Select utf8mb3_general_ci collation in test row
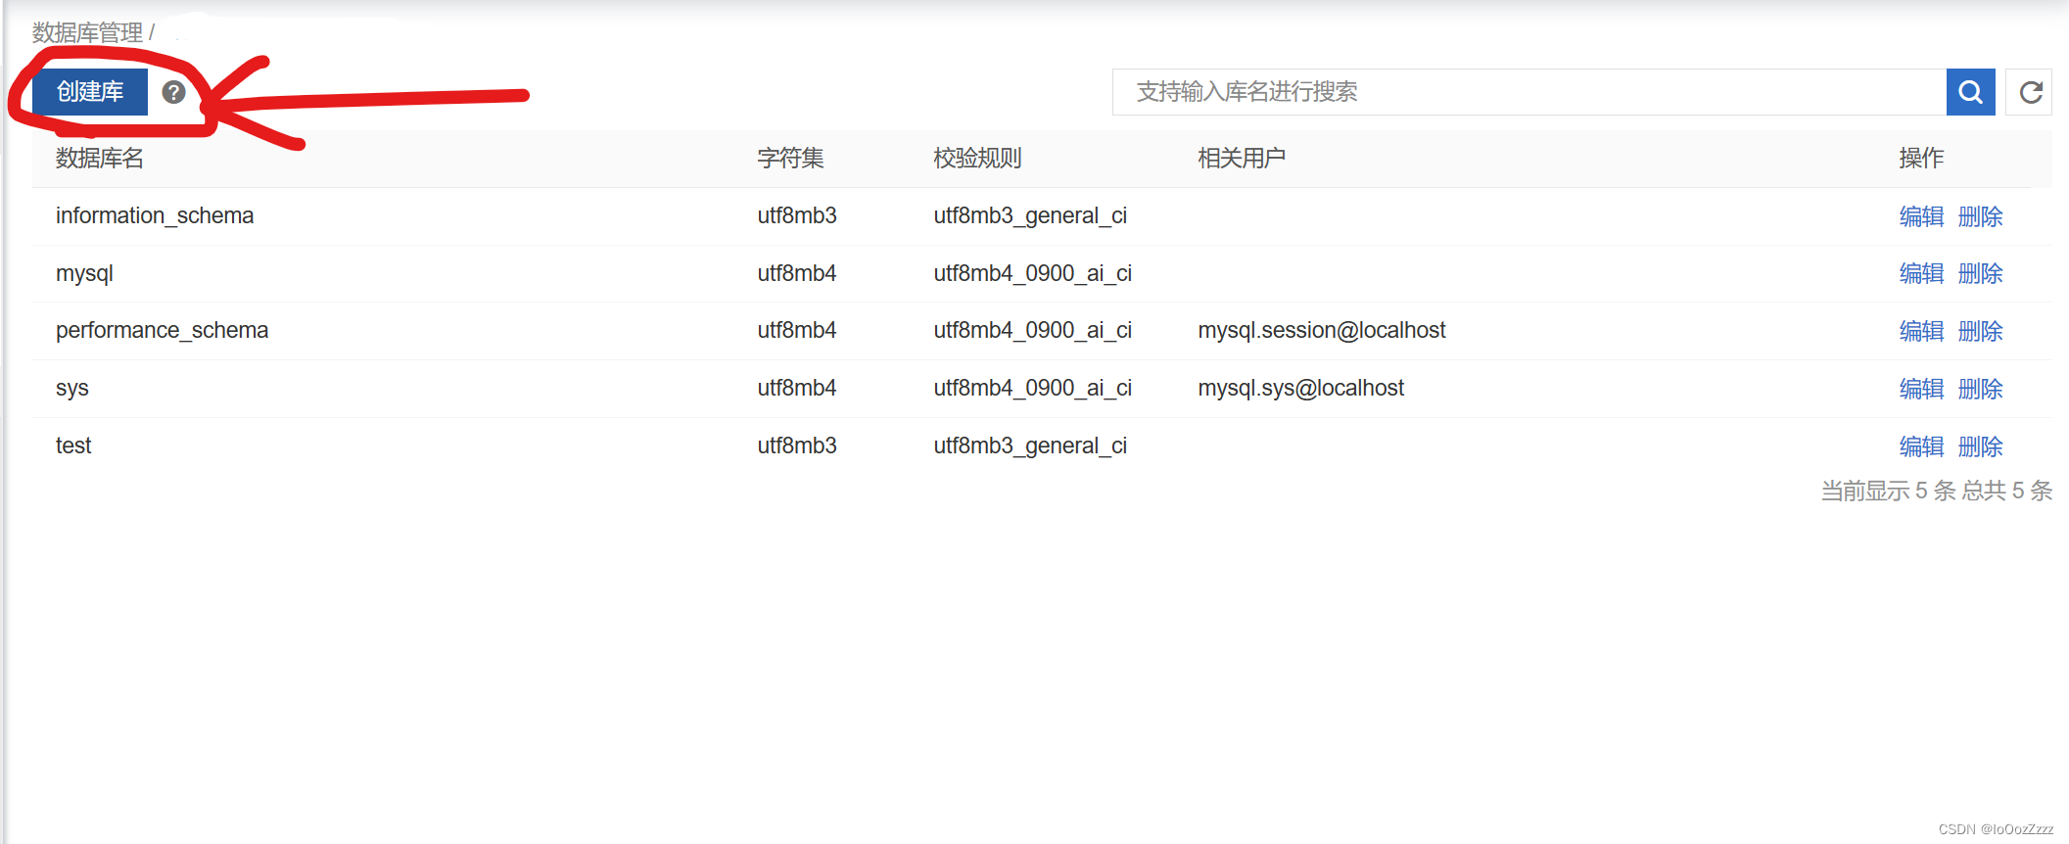 pyautogui.click(x=1030, y=445)
